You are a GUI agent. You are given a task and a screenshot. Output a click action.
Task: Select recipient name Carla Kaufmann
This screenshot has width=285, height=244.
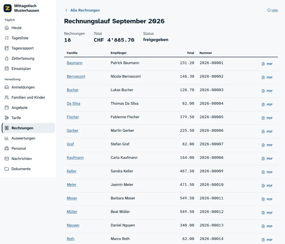(x=124, y=158)
